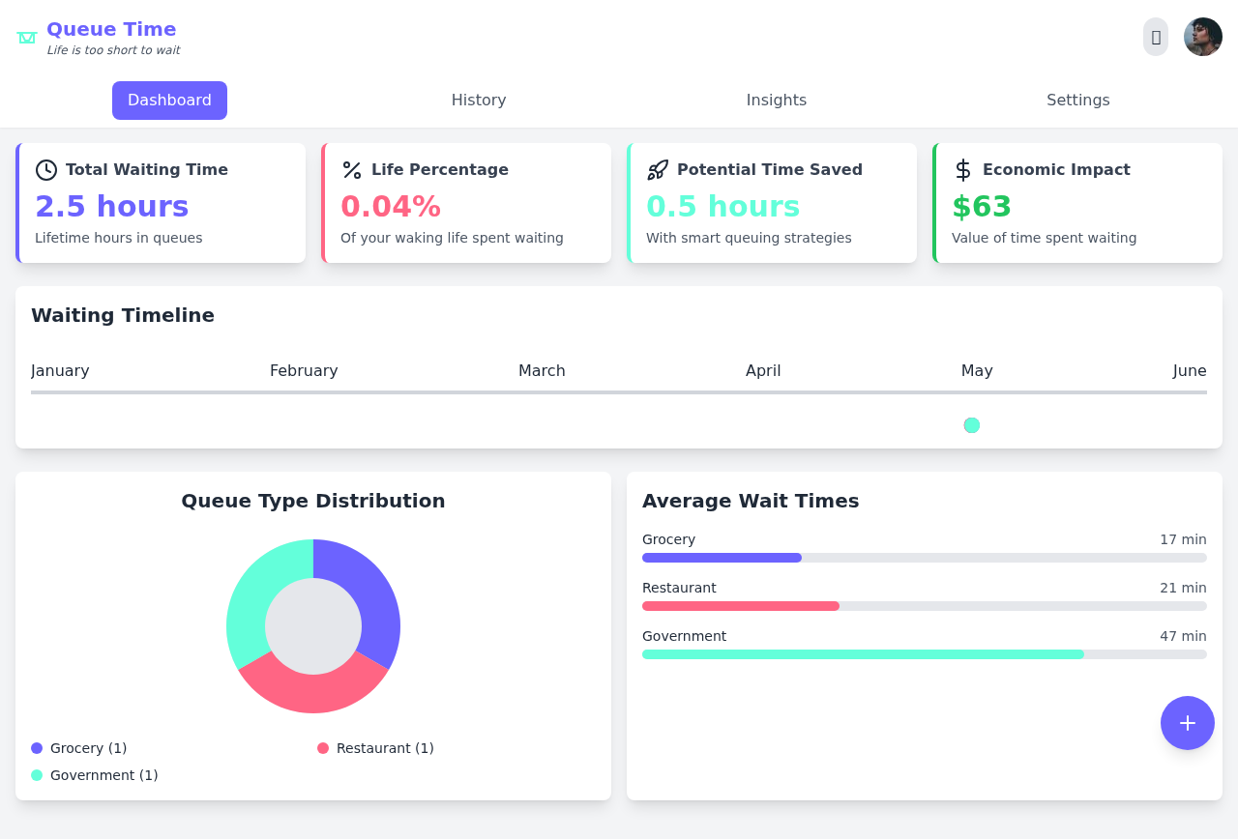Click the percent icon on Life Percentage card
This screenshot has height=839, width=1238.
(351, 169)
